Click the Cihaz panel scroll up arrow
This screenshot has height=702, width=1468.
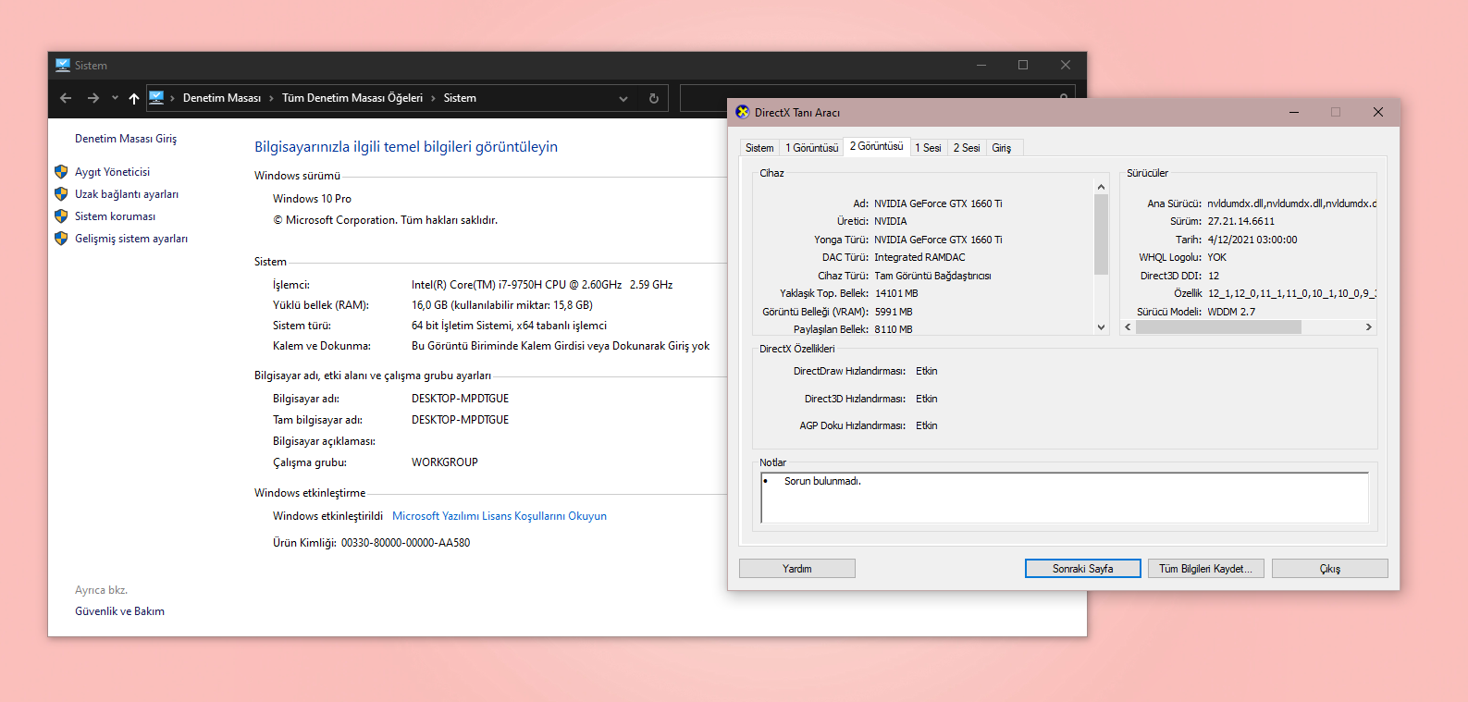coord(1101,187)
